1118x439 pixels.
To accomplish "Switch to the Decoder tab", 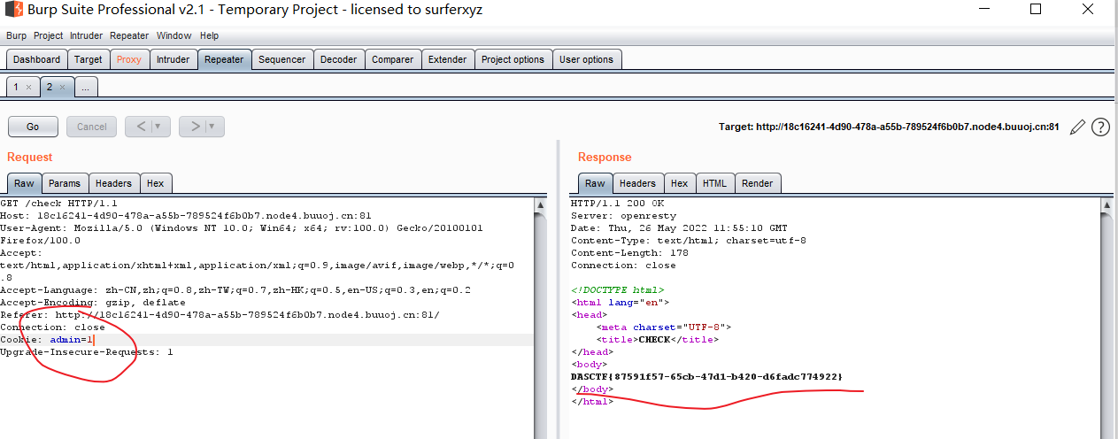I will tap(339, 59).
